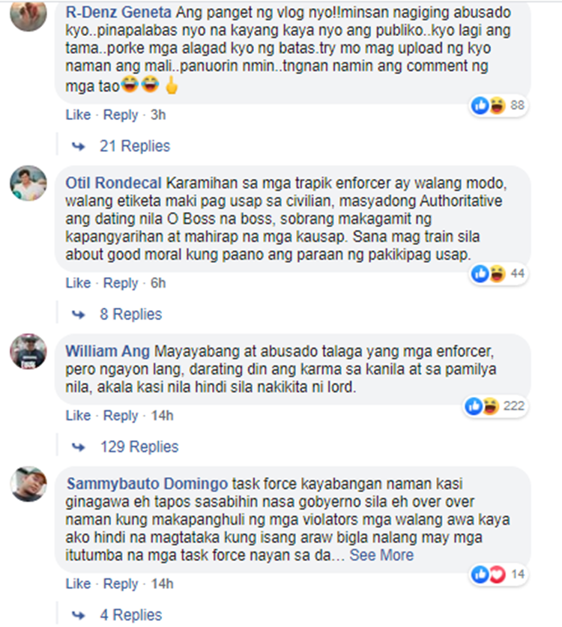Toggle Like on Sammybauto Domingo's comment
This screenshot has width=562, height=627.
tap(78, 584)
